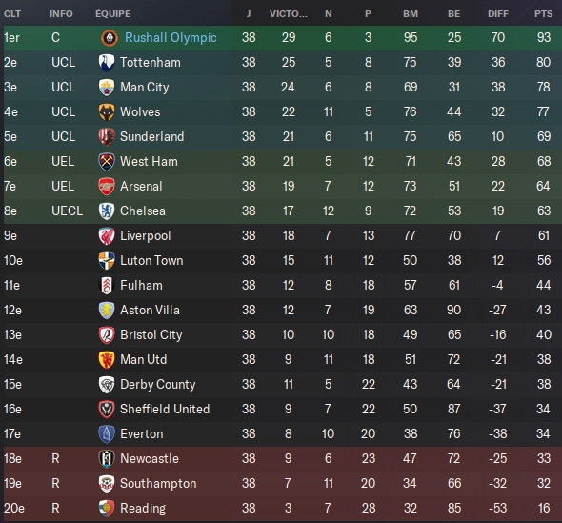Click the West Ham crossed-hammers badge

coord(107,161)
